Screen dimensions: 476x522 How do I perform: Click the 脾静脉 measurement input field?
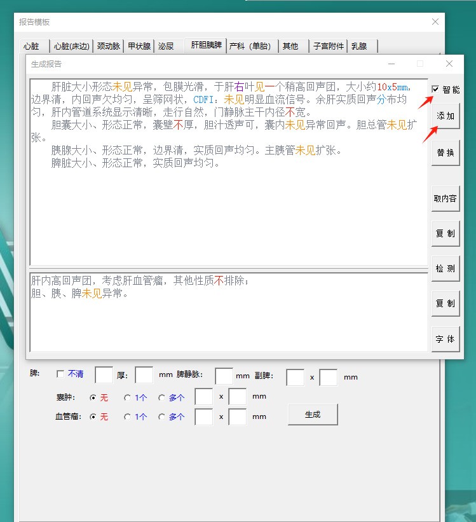pos(224,376)
